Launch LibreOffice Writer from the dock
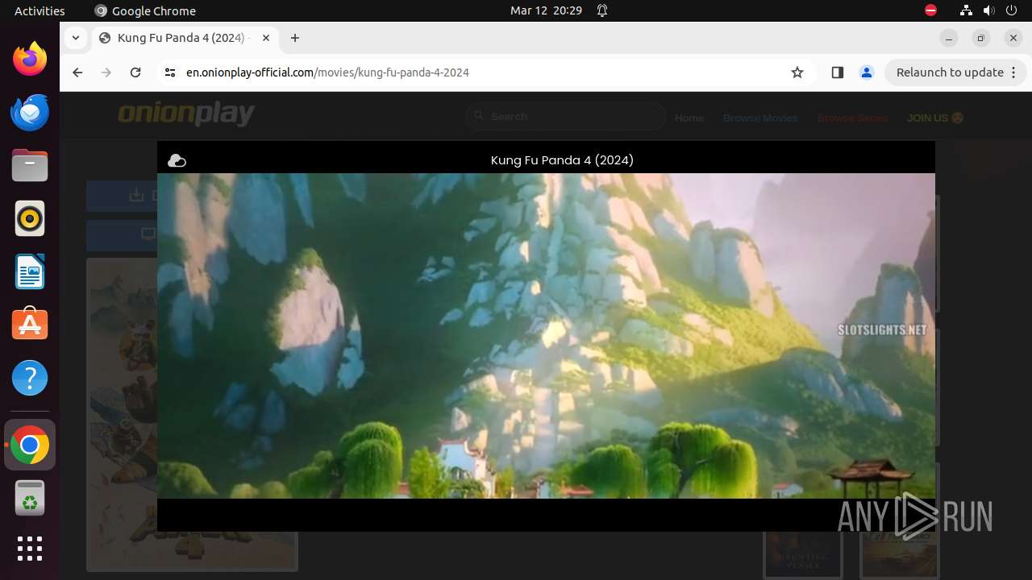This screenshot has width=1032, height=580. [x=30, y=271]
